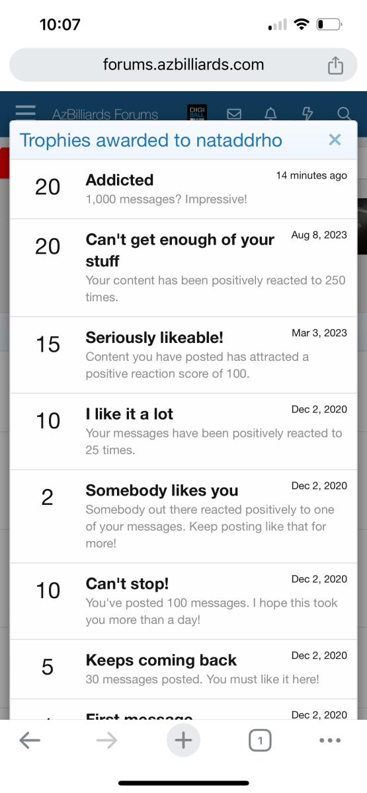Viewport: 367px width, 793px height.
Task: Open the hamburger menu icon
Action: coord(26,114)
